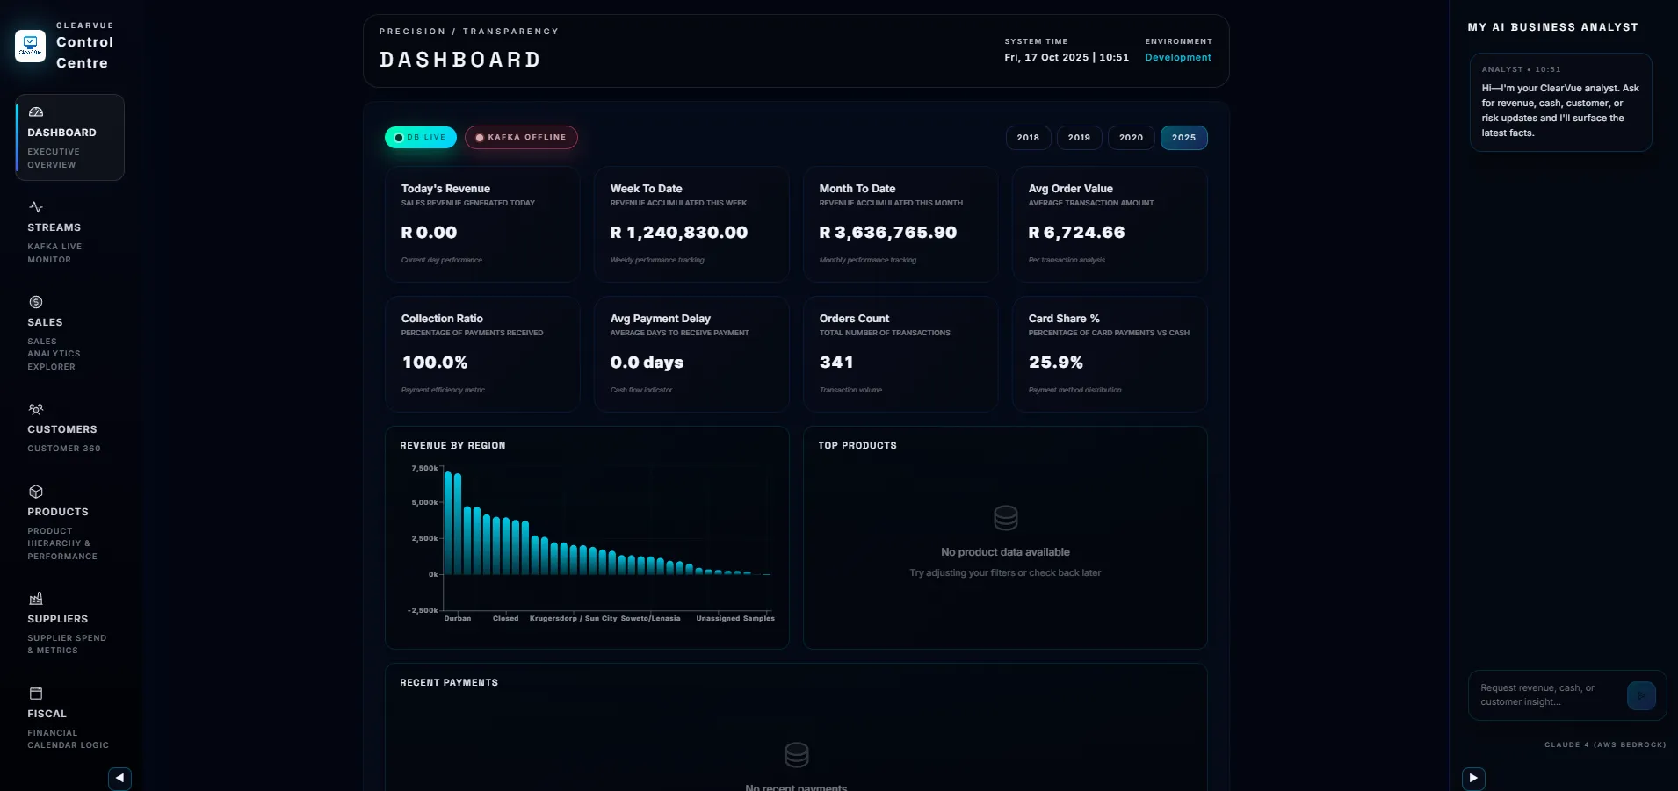Select the 2020 year filter
The height and width of the screenshot is (791, 1678).
tap(1131, 138)
